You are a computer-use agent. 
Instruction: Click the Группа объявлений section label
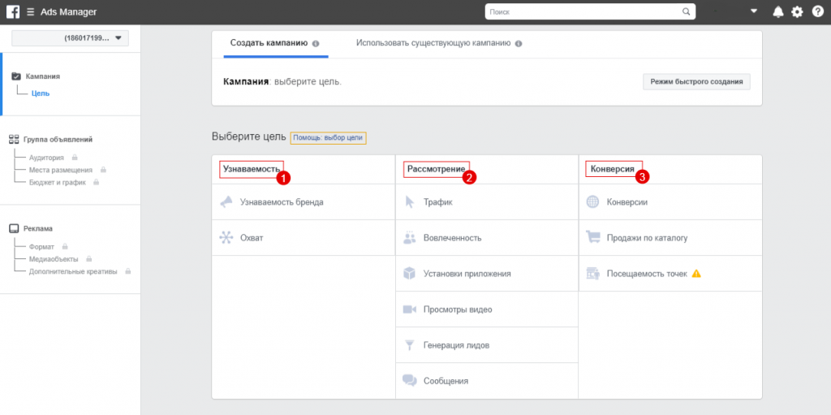point(58,140)
